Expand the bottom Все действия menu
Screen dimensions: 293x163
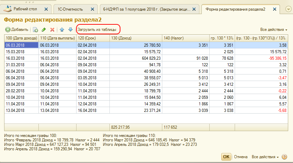(265, 157)
